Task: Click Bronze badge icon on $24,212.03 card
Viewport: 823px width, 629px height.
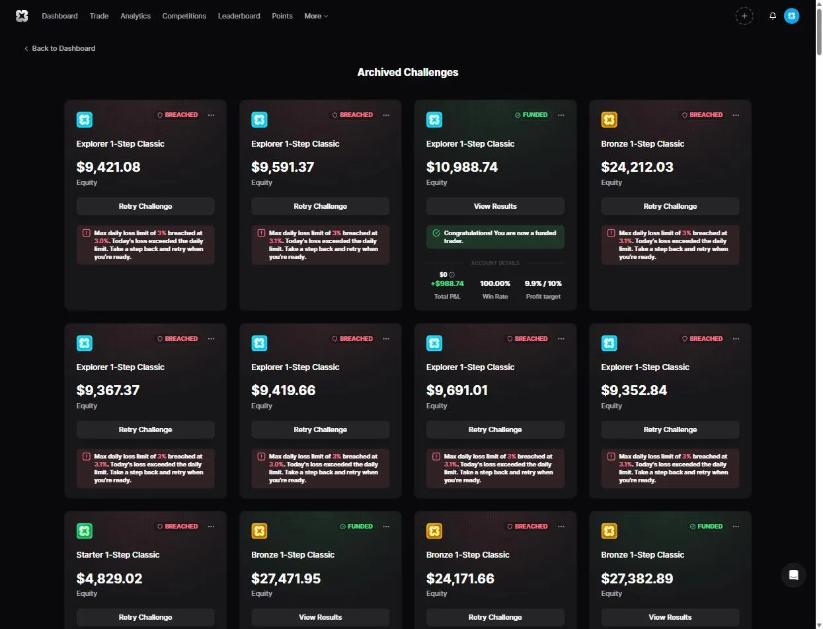Action: [x=609, y=120]
